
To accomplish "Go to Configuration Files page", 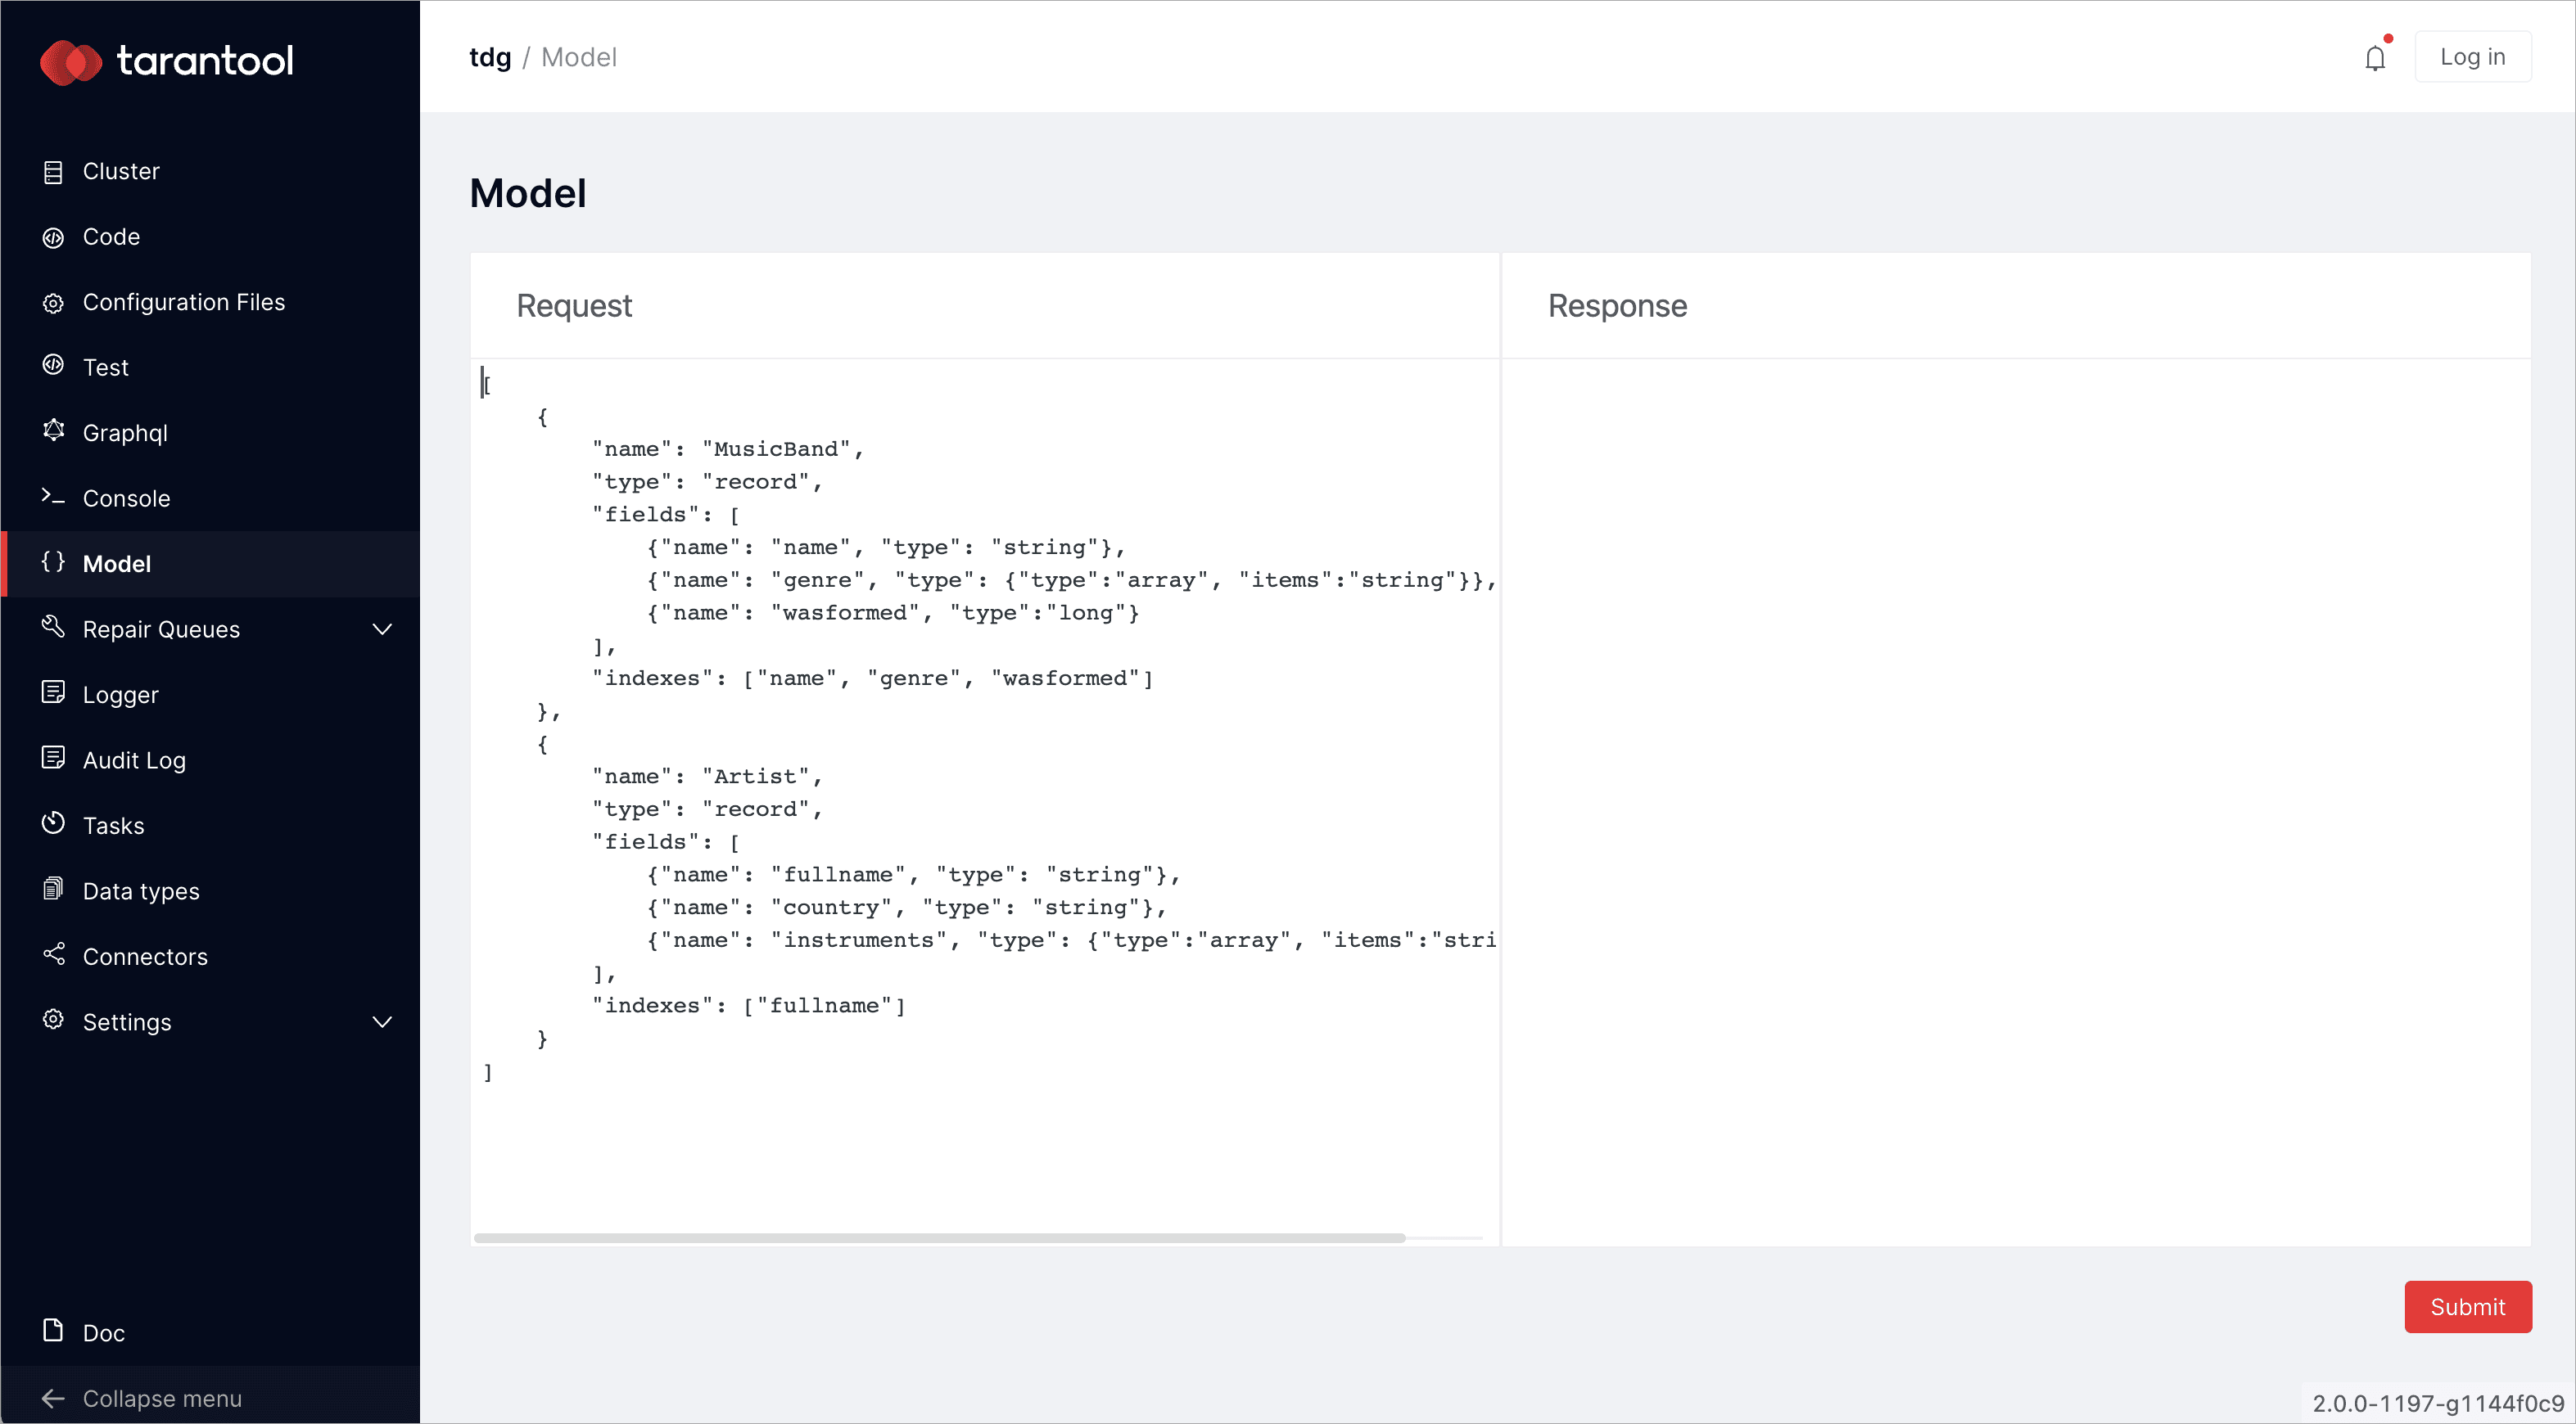I will click(x=210, y=303).
